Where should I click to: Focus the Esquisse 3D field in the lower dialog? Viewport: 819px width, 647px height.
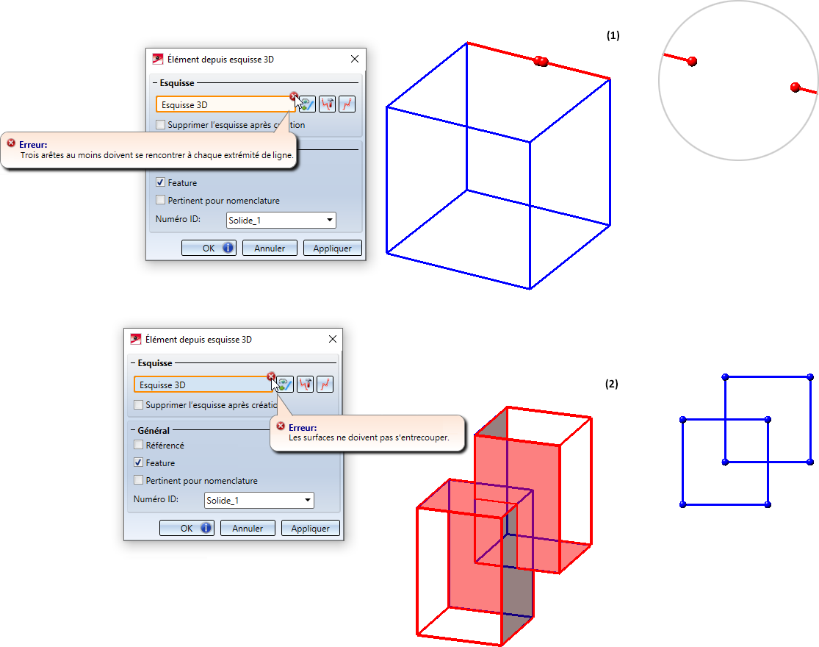(203, 385)
